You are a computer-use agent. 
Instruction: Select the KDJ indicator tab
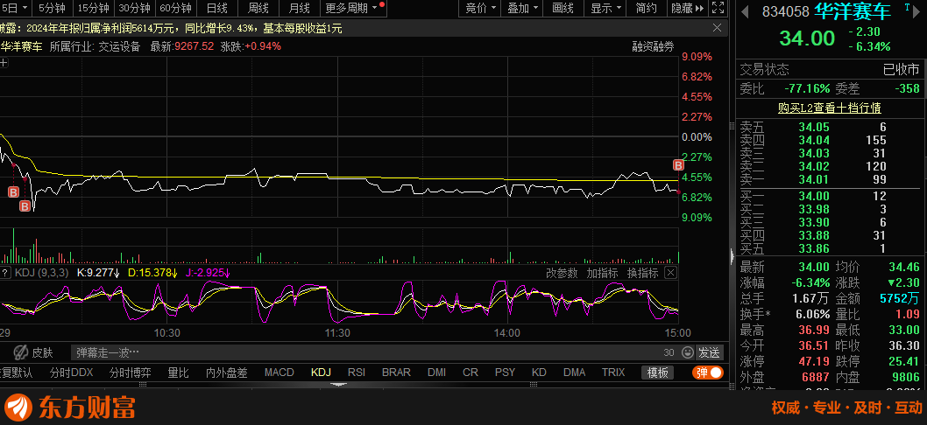(321, 373)
